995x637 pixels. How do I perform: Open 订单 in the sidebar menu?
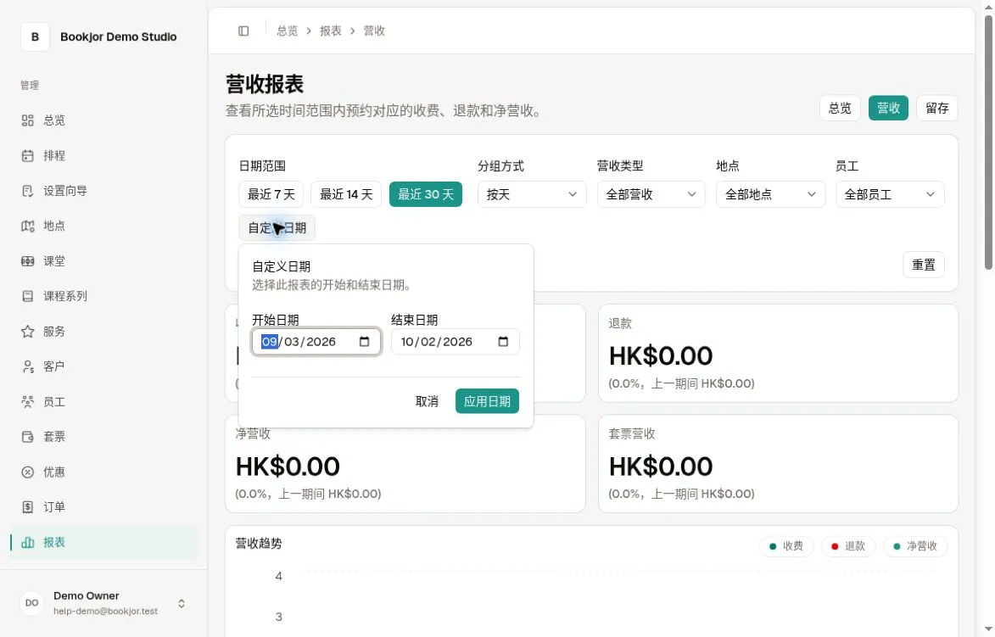(x=103, y=507)
